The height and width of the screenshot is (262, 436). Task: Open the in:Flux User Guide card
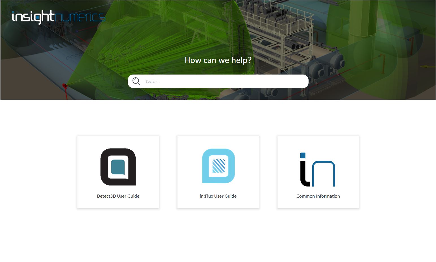pos(218,172)
